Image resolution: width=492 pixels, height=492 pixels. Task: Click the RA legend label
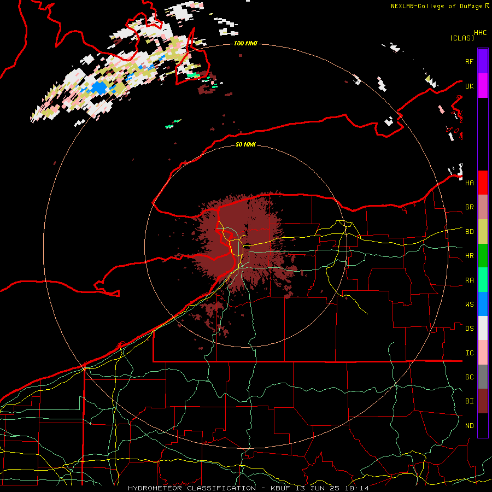pyautogui.click(x=469, y=280)
